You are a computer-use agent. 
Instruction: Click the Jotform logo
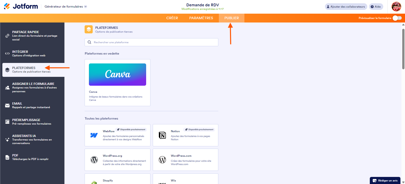pos(21,6)
